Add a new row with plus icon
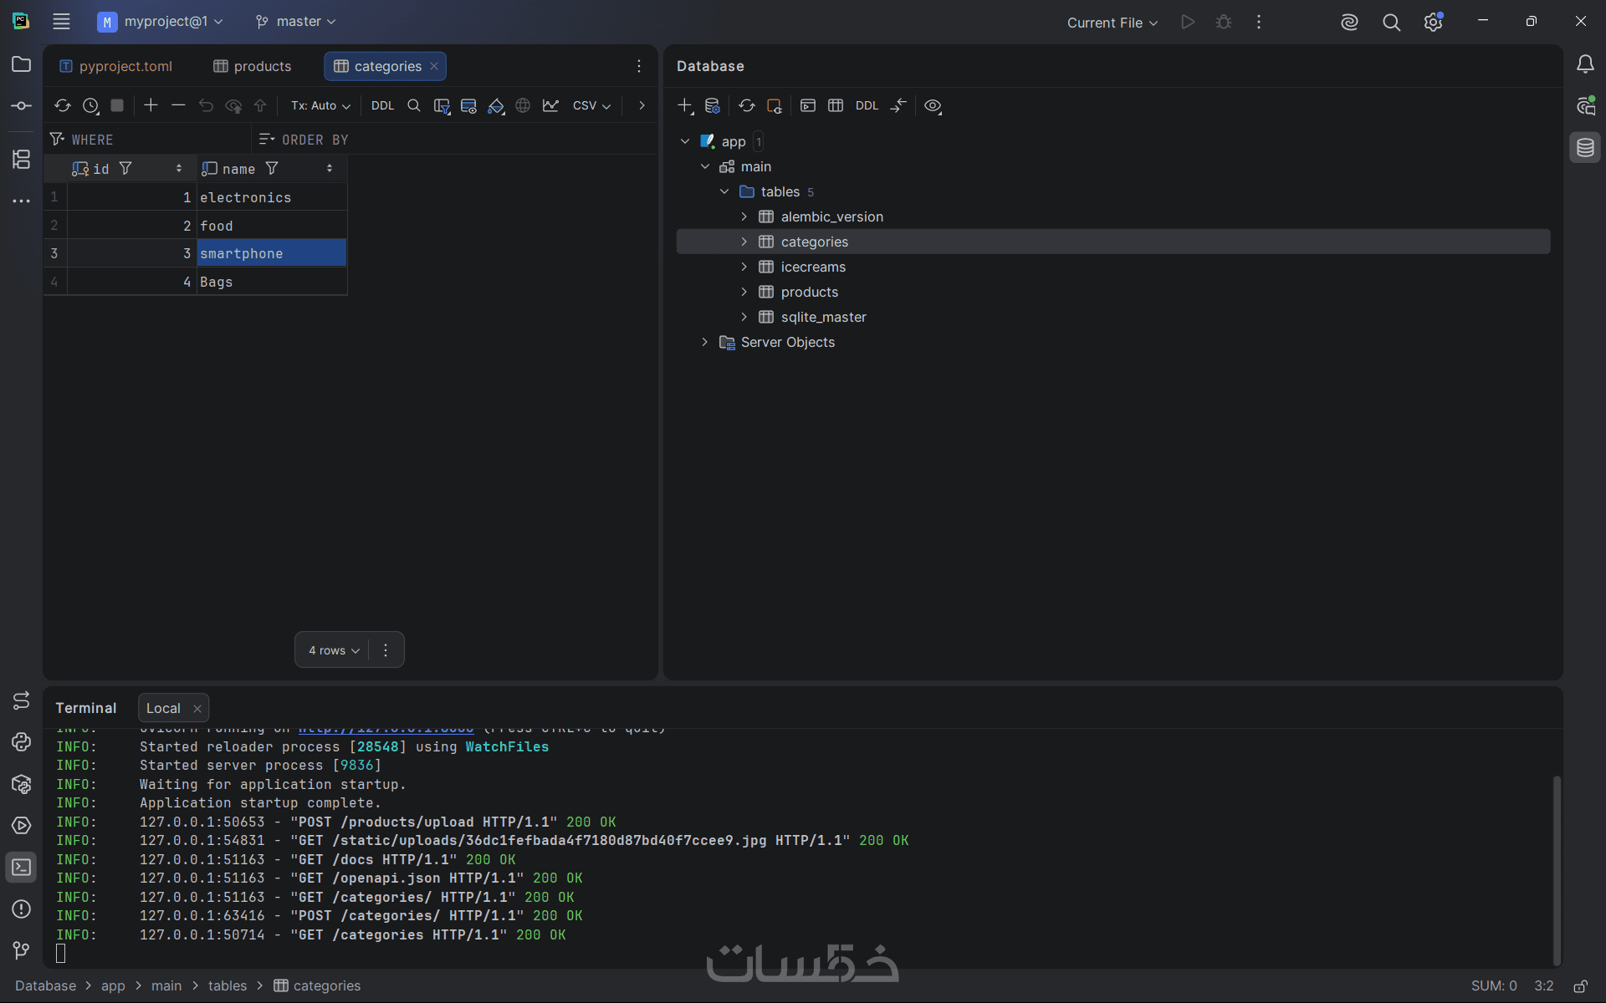This screenshot has height=1003, width=1606. (151, 105)
